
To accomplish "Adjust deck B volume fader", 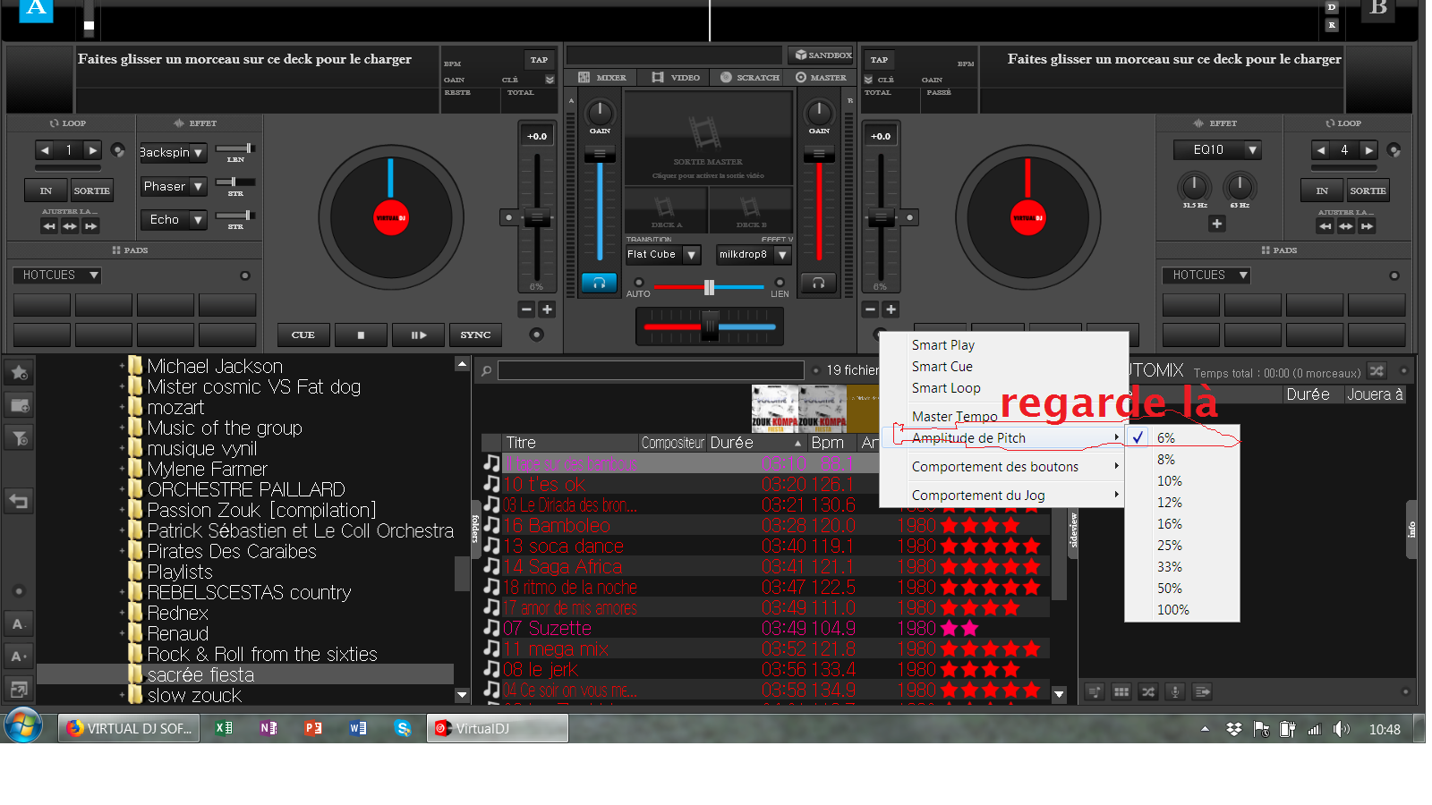I will pos(819,155).
